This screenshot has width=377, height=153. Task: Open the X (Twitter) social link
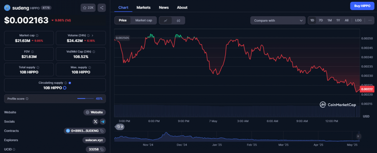[95, 121]
